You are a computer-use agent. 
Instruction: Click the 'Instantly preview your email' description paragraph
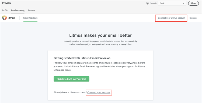coord(100,43)
